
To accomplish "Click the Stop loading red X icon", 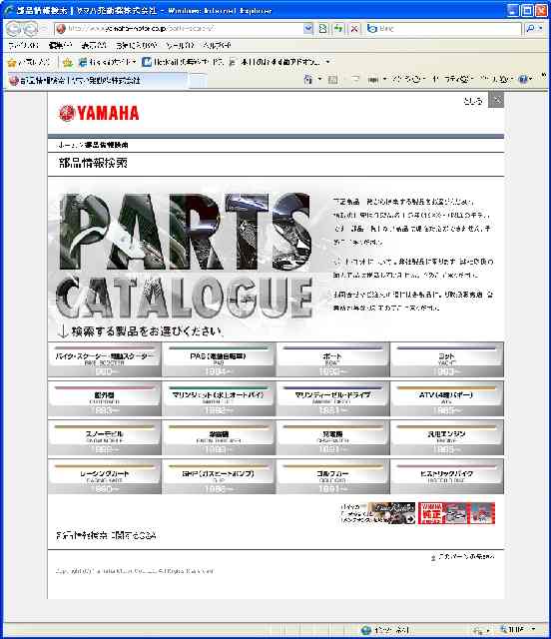I will (x=354, y=29).
